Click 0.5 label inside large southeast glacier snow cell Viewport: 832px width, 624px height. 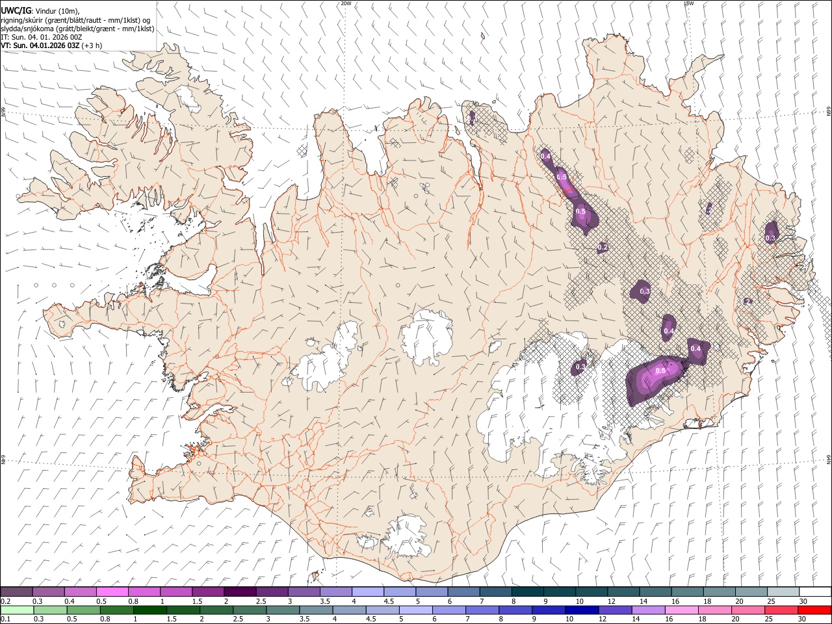tap(660, 371)
